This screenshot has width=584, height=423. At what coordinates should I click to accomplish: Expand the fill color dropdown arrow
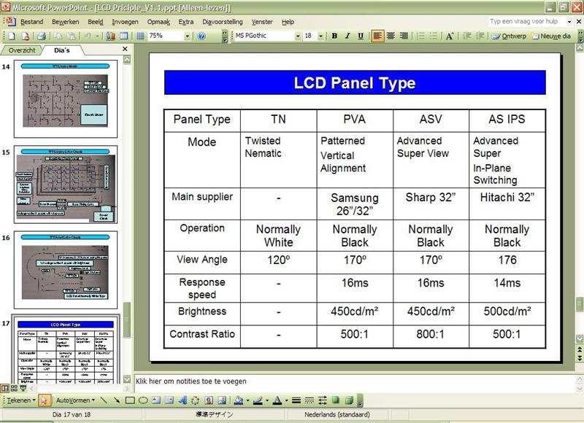(x=247, y=400)
